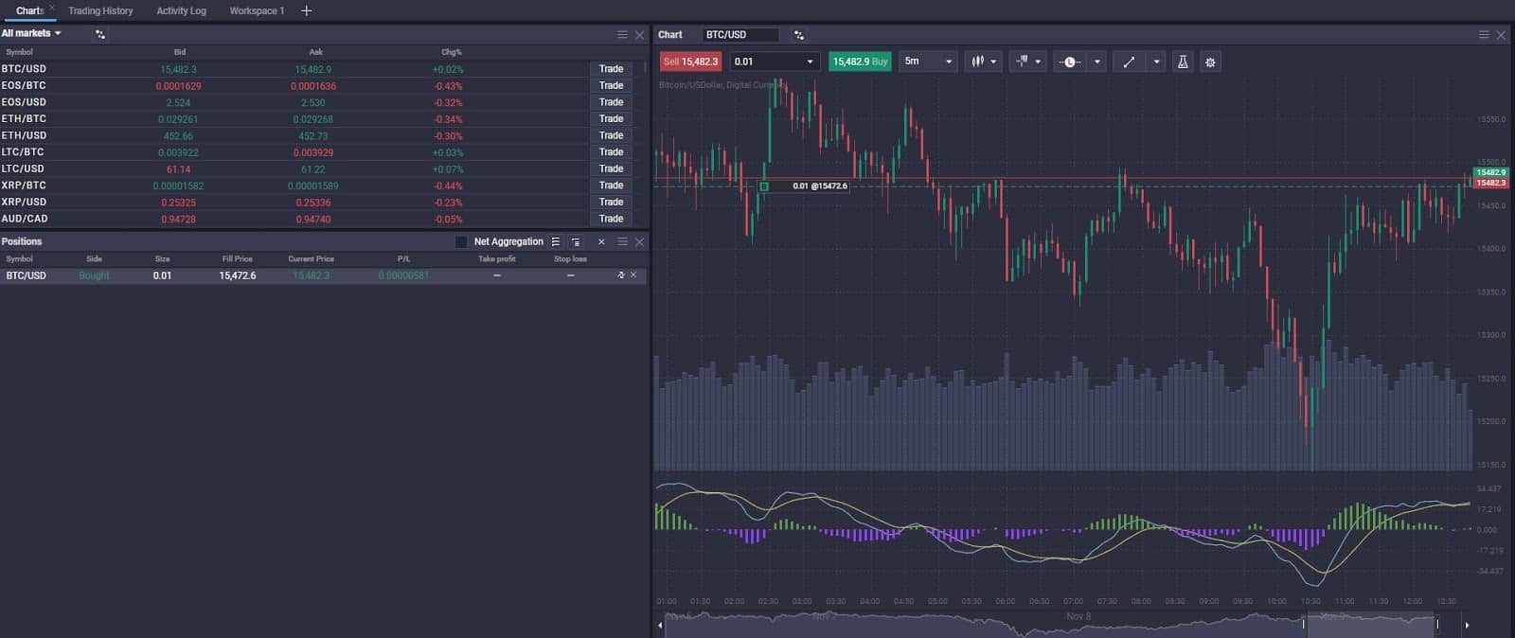This screenshot has height=638, width=1515.
Task: Expand the chart type dropdown arrow
Action: click(x=993, y=62)
